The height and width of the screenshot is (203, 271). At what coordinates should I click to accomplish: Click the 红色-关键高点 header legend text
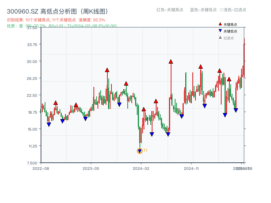[170, 10]
